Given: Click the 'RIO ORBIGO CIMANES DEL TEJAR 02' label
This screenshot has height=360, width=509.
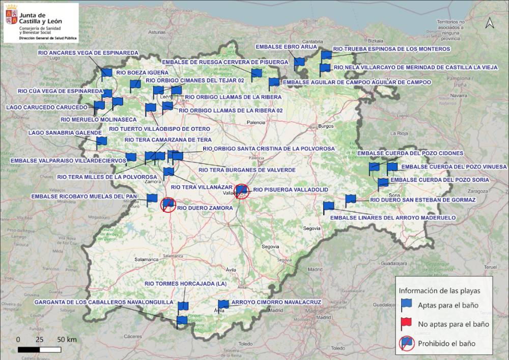Looking at the screenshot, I should click(x=195, y=80).
